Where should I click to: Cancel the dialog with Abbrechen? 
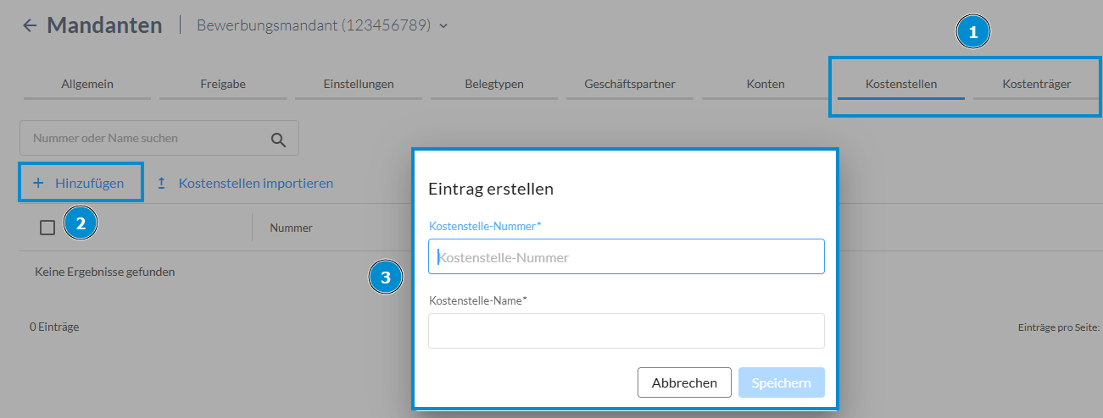(x=684, y=382)
